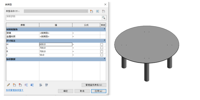Screen dimensions: 200x100
Task: Open the 如何管理族类型? help link
Action: tap(15, 90)
